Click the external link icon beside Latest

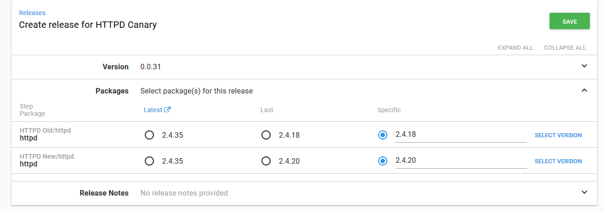pyautogui.click(x=167, y=110)
